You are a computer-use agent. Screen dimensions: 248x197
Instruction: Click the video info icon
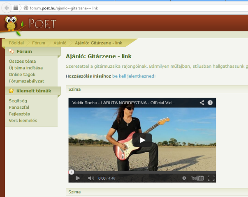pyautogui.click(x=210, y=103)
